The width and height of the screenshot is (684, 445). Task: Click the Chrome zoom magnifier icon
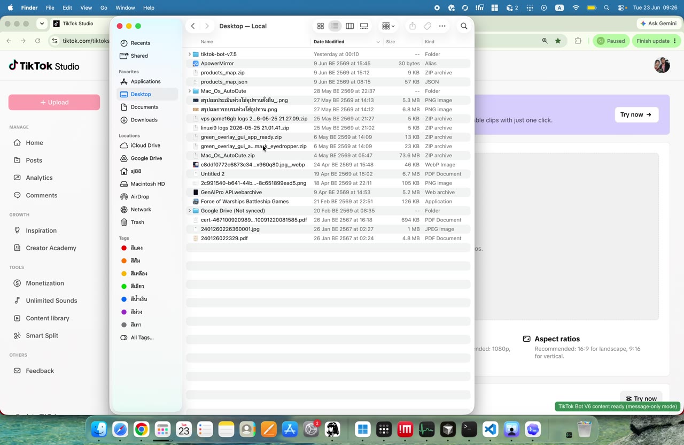[x=545, y=41]
